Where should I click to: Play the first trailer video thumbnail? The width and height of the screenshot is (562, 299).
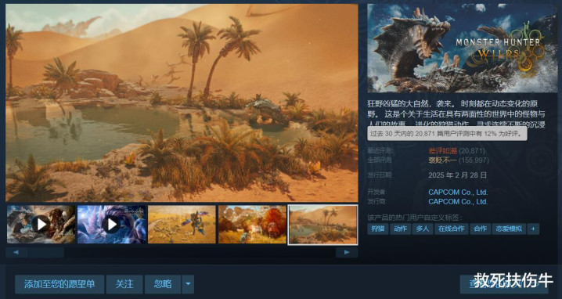pyautogui.click(x=41, y=225)
